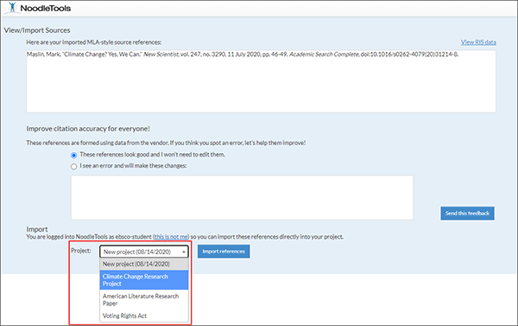Click the NoodleTools logo
Viewport: 518px width, 326px height.
(39, 8)
